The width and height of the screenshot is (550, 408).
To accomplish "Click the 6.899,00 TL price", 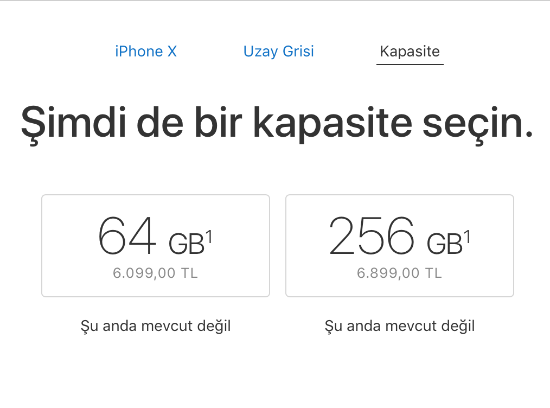I will click(x=399, y=273).
